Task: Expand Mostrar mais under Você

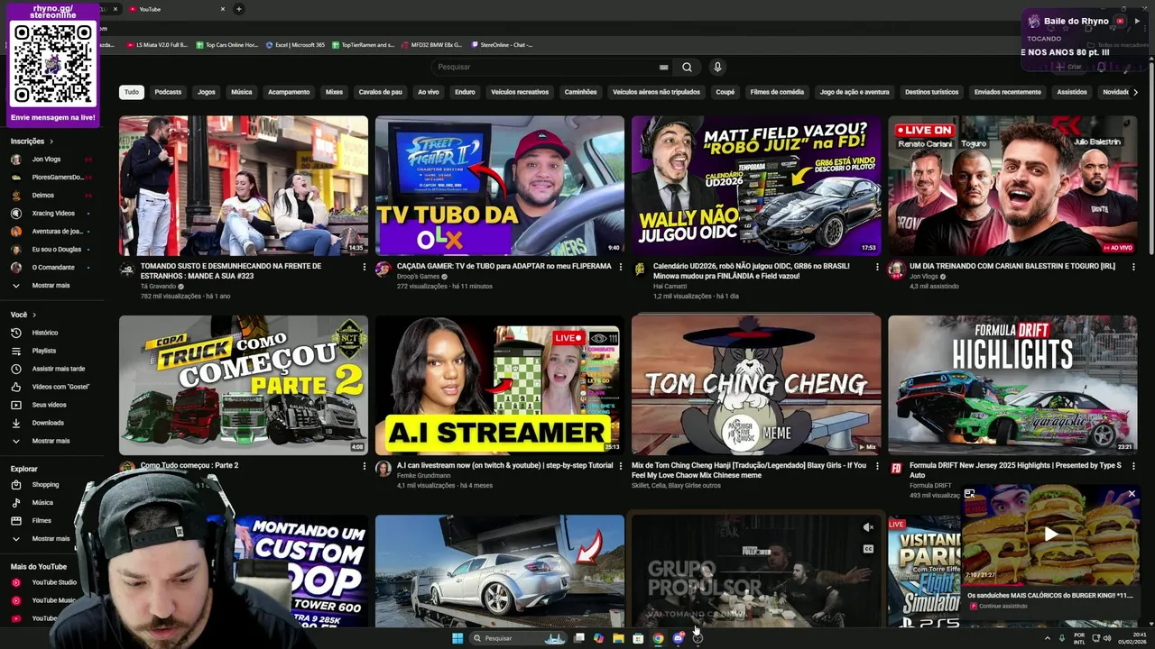Action: click(x=51, y=441)
